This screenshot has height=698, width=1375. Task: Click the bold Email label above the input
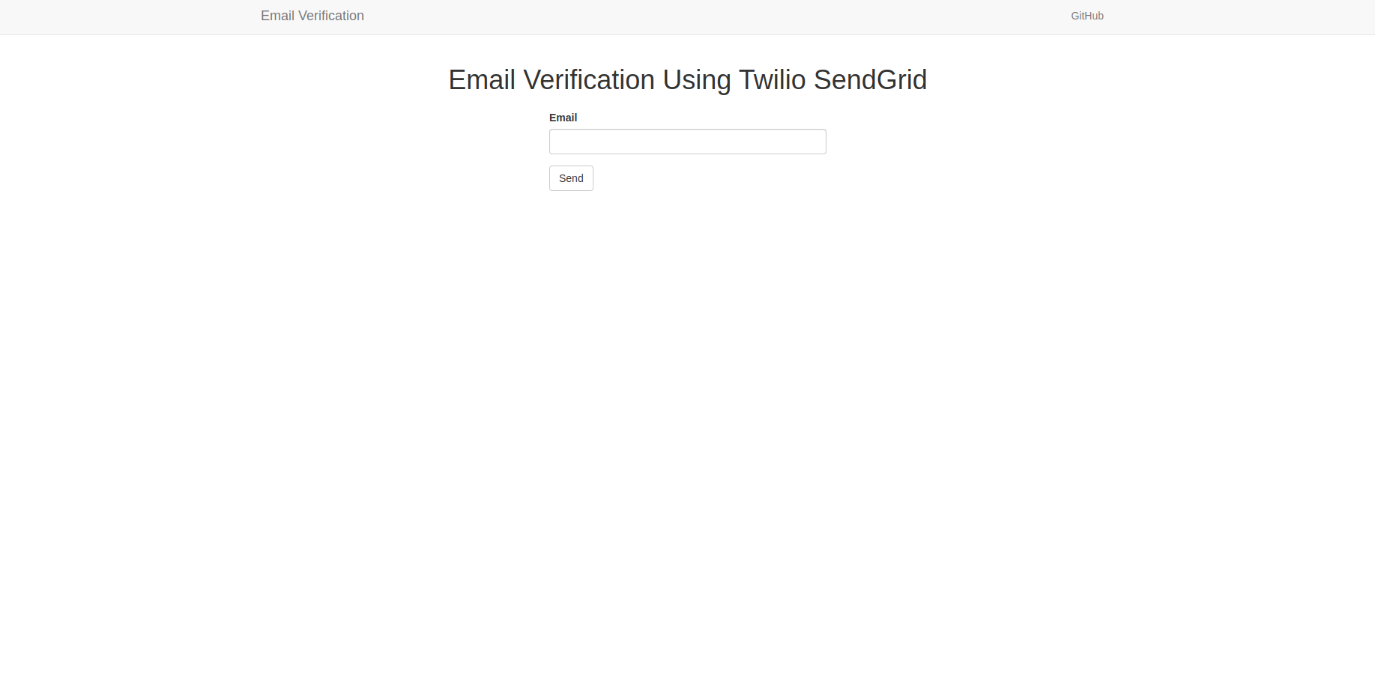click(563, 118)
